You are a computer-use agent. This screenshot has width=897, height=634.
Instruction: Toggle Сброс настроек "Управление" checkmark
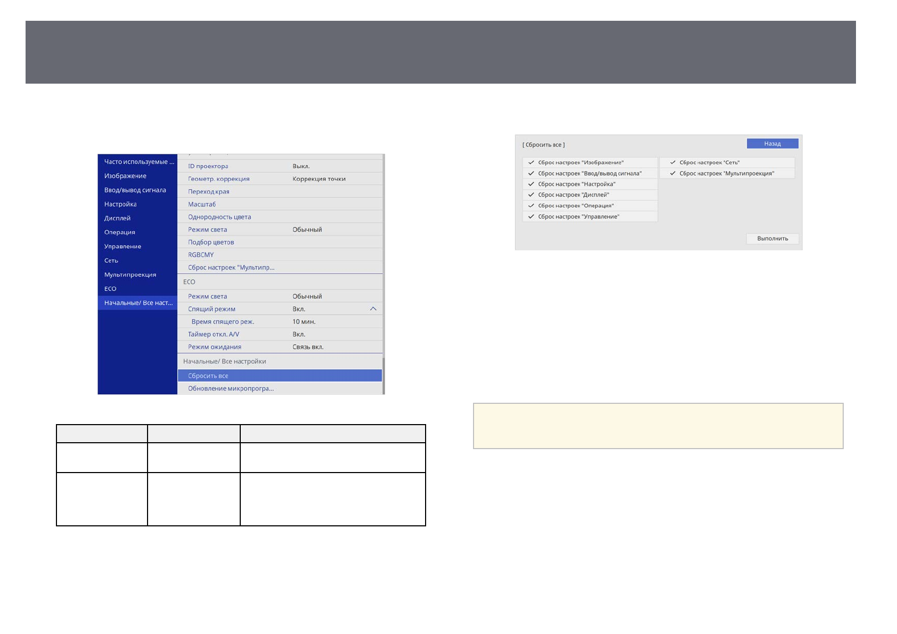pyautogui.click(x=531, y=217)
